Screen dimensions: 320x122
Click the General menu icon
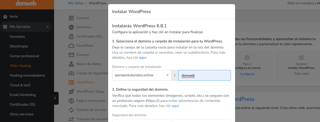click(x=71, y=18)
